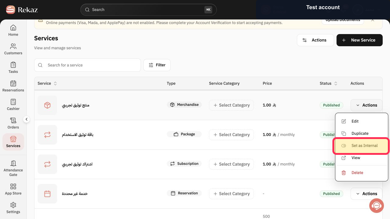Go to Customers section
Screen dimensions: 390x219
pyautogui.click(x=13, y=49)
